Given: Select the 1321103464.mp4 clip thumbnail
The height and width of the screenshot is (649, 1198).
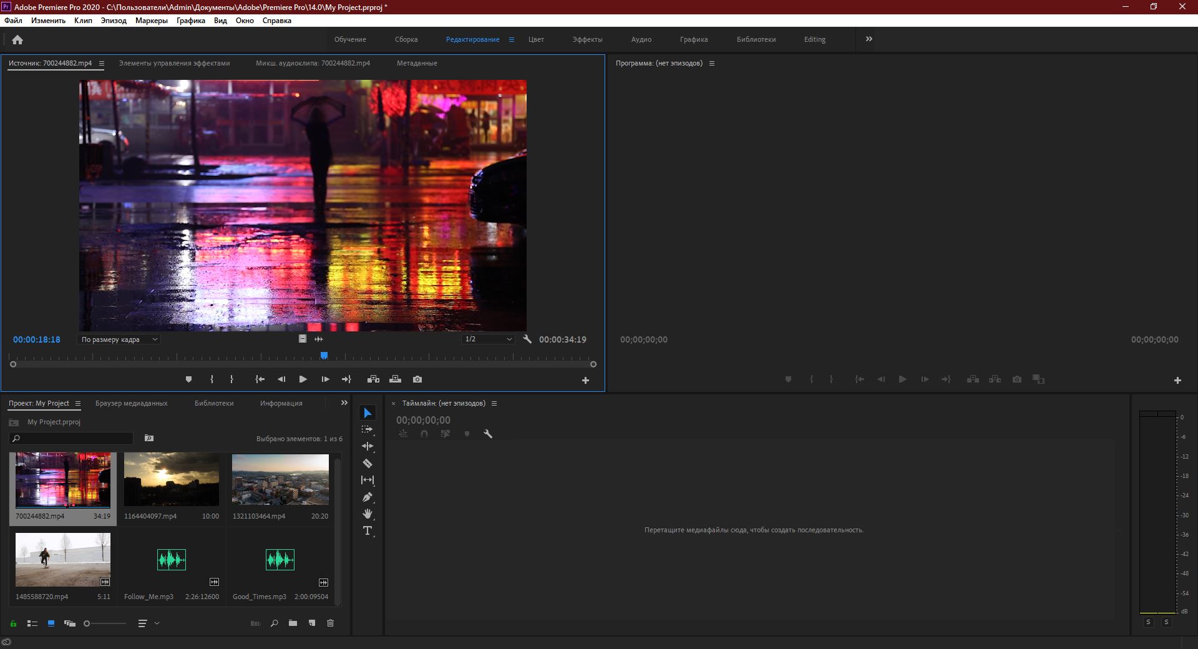Looking at the screenshot, I should [280, 480].
